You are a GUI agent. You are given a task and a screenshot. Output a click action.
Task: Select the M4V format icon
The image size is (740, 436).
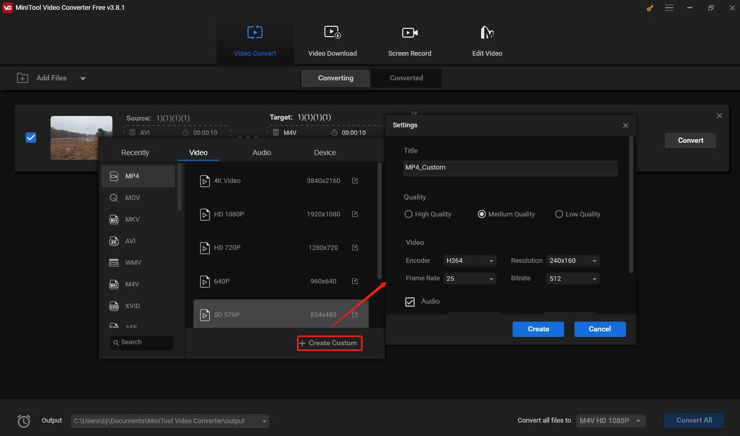click(114, 284)
